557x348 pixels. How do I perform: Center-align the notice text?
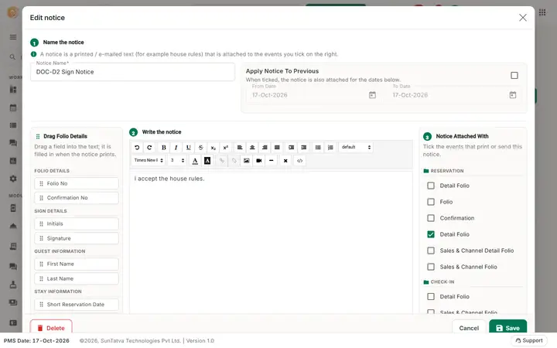coord(252,148)
